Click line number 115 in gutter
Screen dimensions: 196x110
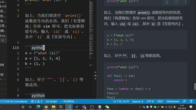coord(16,48)
